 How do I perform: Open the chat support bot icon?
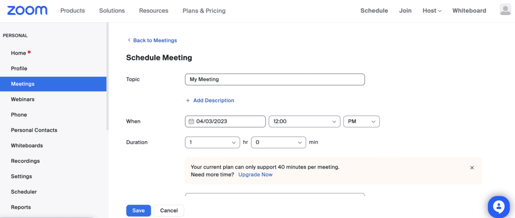(x=498, y=207)
